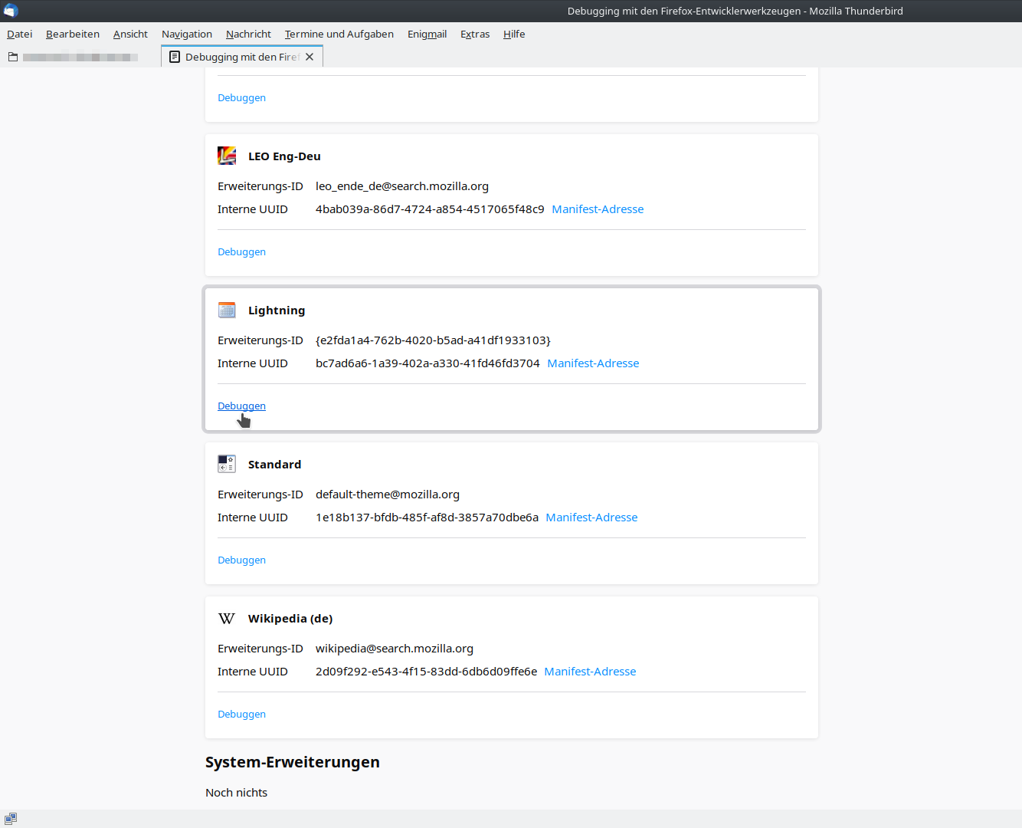Open the Ansicht menu
The image size is (1022, 828).
(130, 34)
